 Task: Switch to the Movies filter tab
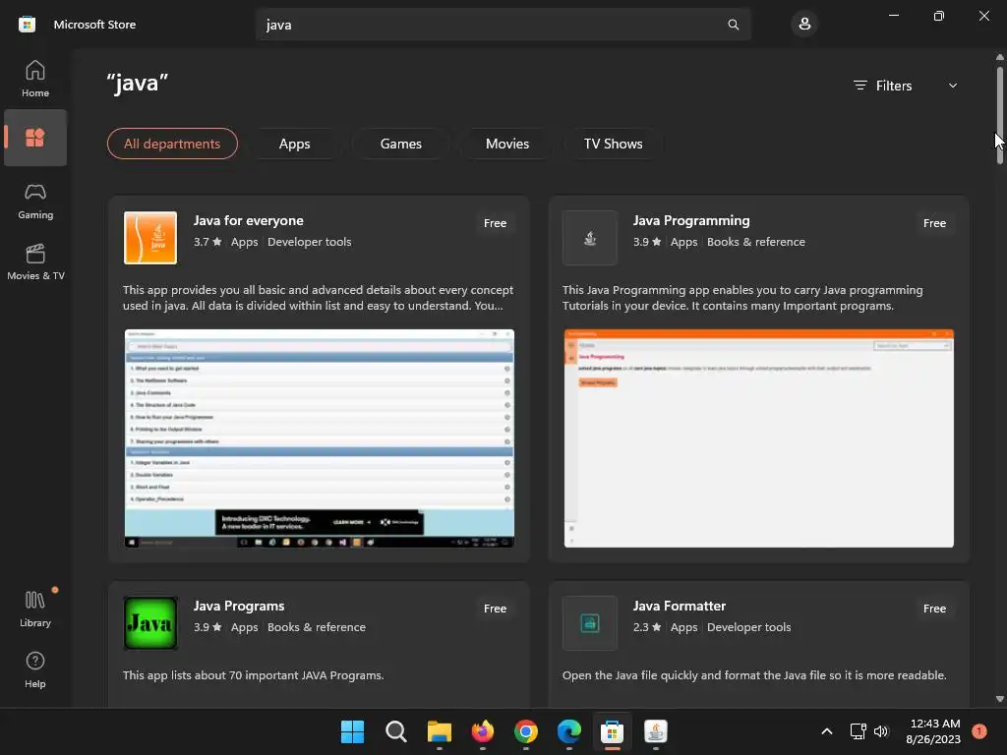[x=507, y=144]
